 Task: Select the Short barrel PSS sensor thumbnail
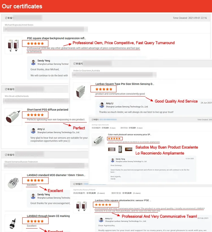pos(13,117)
